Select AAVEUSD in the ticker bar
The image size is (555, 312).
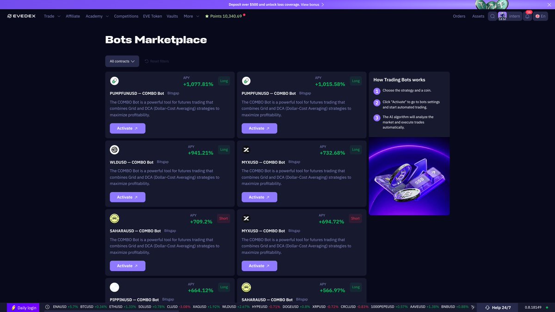pos(425,307)
